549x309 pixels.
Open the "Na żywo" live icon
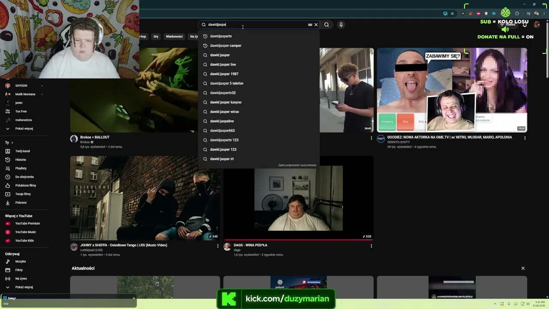8,279
